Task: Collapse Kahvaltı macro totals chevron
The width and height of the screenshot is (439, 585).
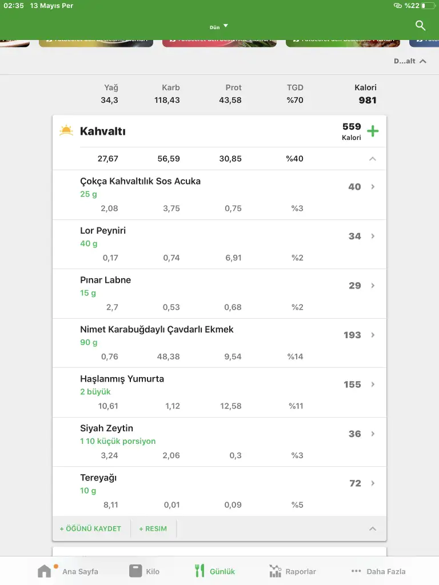Action: coord(373,159)
